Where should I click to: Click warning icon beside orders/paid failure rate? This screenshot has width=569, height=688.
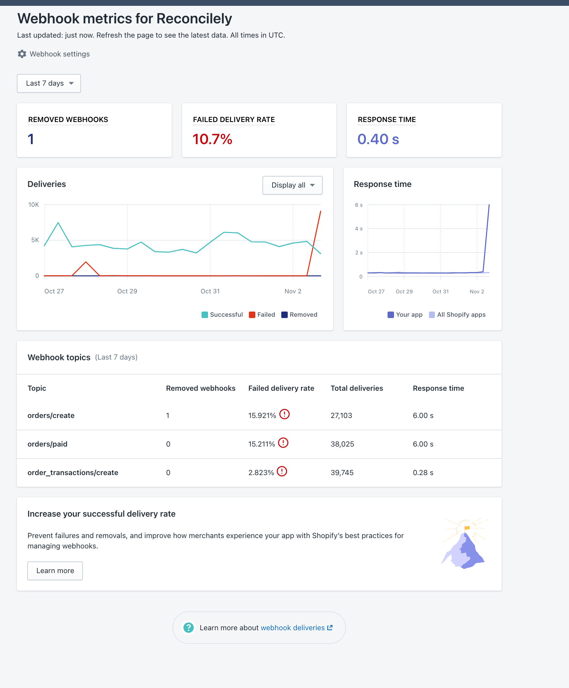pyautogui.click(x=283, y=443)
